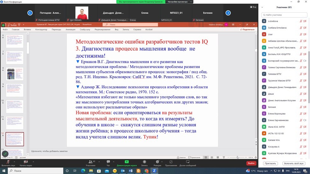Click the green Демонстрация экрана share icon
This screenshot has width=310, height=174.
pos(127,162)
